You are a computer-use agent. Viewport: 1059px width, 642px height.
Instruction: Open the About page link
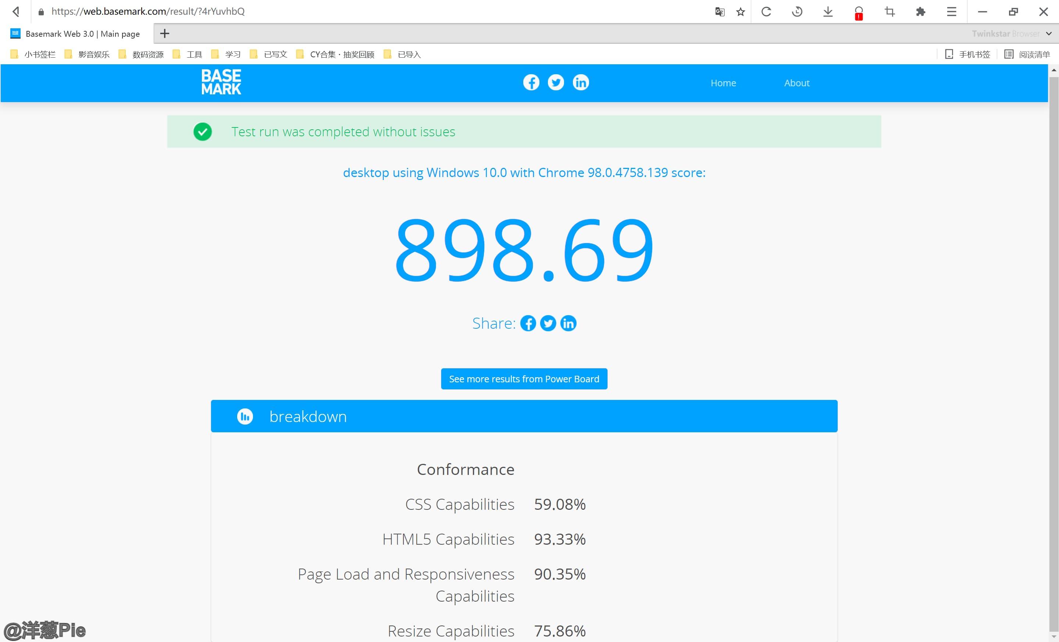coord(796,83)
